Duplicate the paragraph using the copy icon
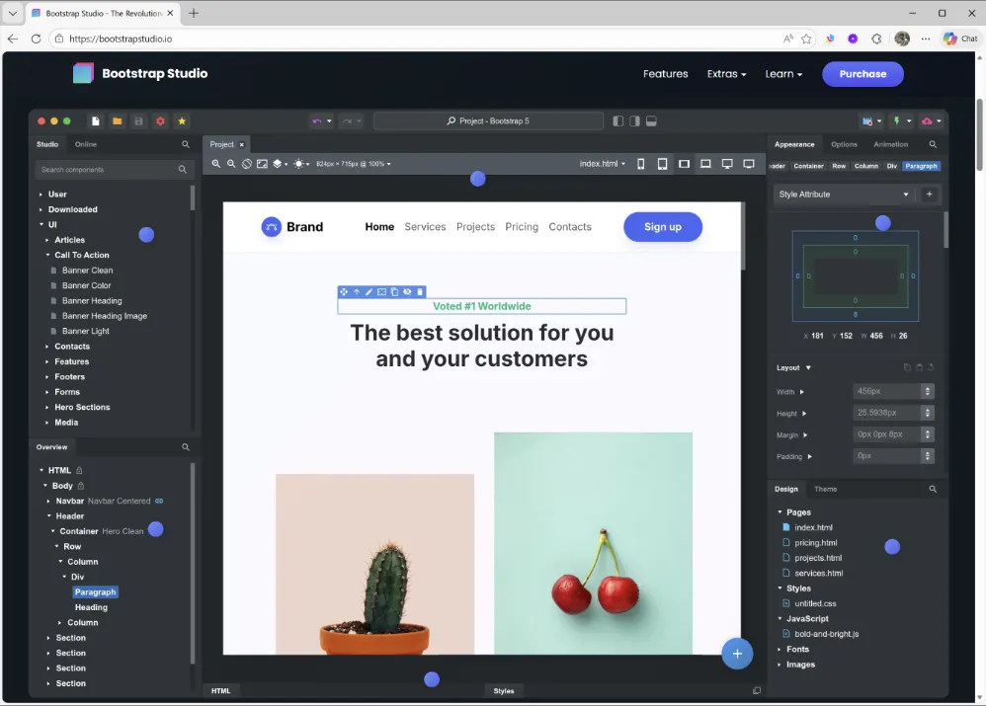The width and height of the screenshot is (986, 706). [395, 291]
